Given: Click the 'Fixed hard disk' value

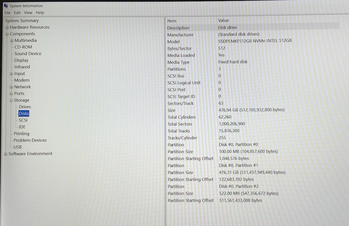Looking at the screenshot, I should coord(233,62).
